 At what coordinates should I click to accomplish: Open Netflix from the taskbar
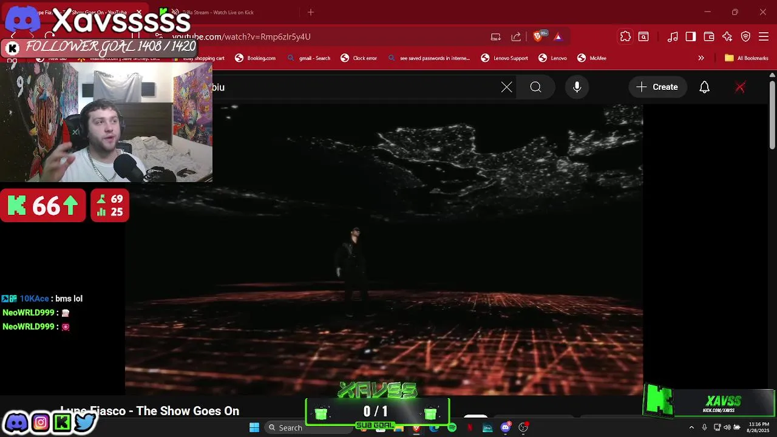(x=470, y=428)
